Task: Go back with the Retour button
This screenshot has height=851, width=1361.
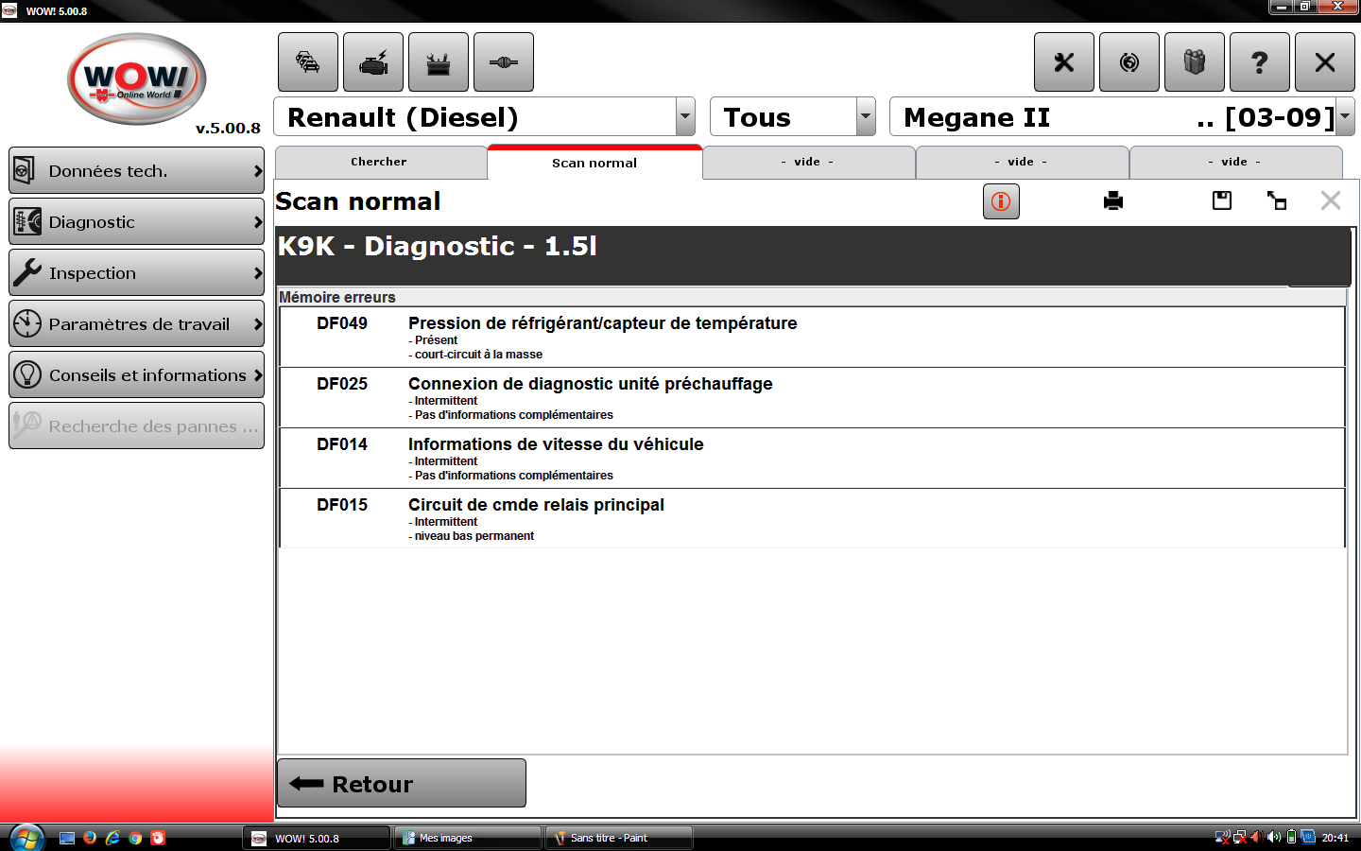Action: [x=402, y=784]
